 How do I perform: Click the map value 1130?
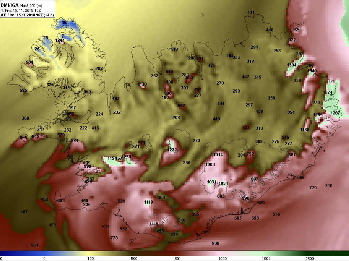[142, 84]
